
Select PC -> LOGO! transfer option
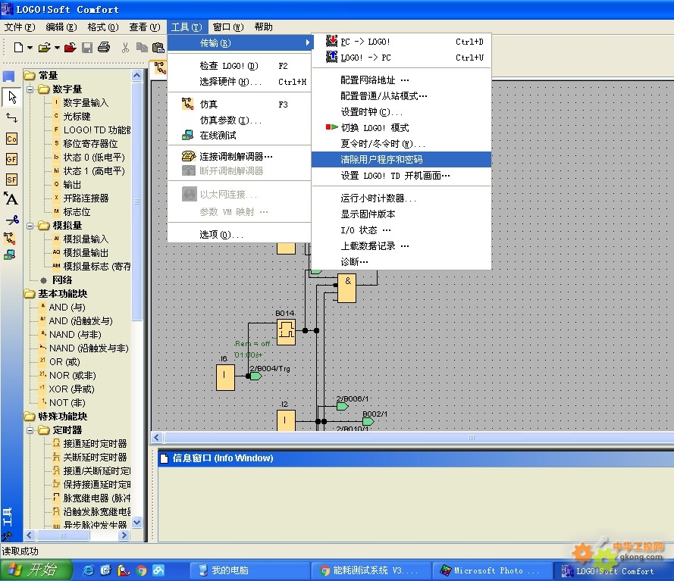click(x=402, y=42)
